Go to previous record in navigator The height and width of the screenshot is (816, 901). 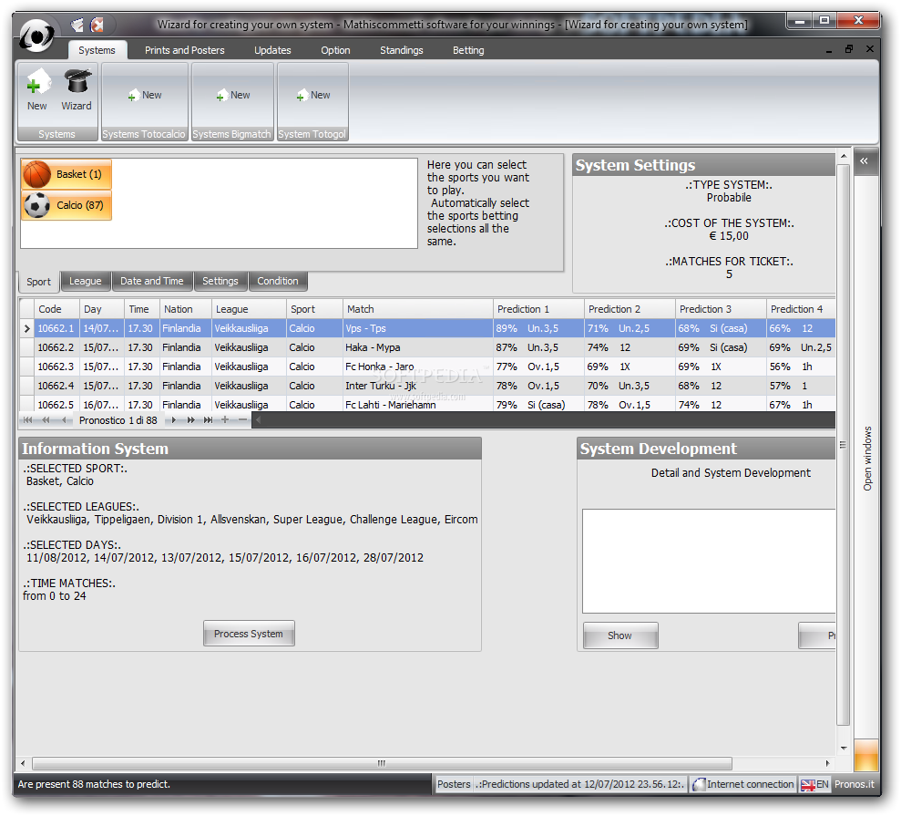coord(63,420)
